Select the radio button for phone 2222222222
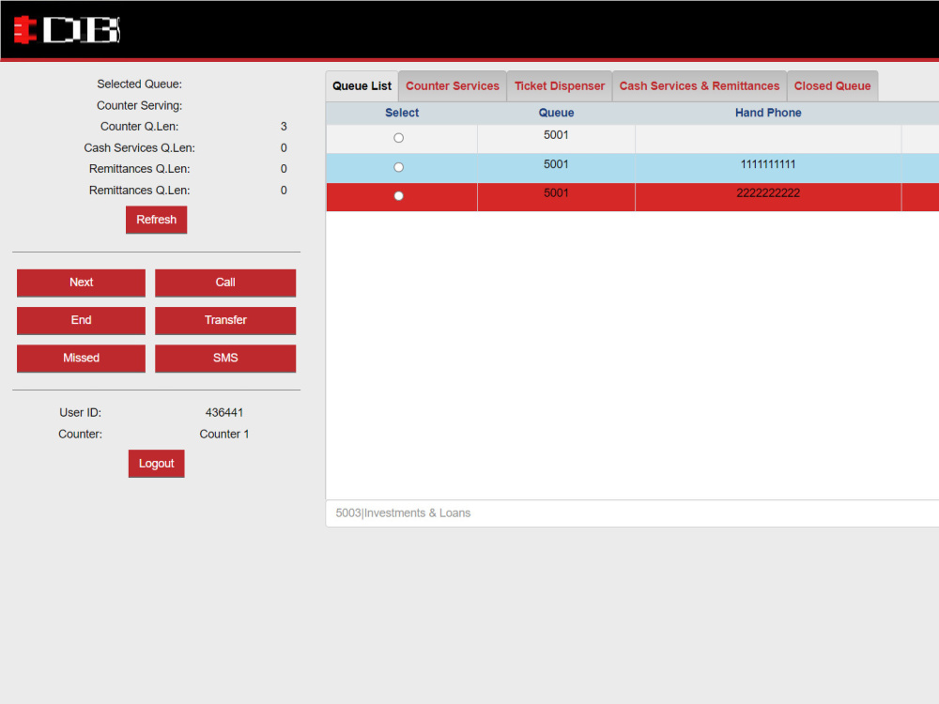 point(398,196)
